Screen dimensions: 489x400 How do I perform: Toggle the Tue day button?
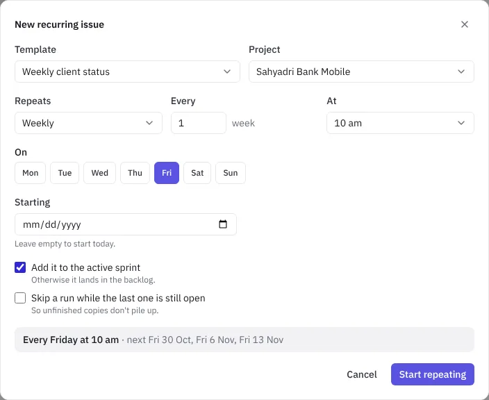[x=65, y=173]
